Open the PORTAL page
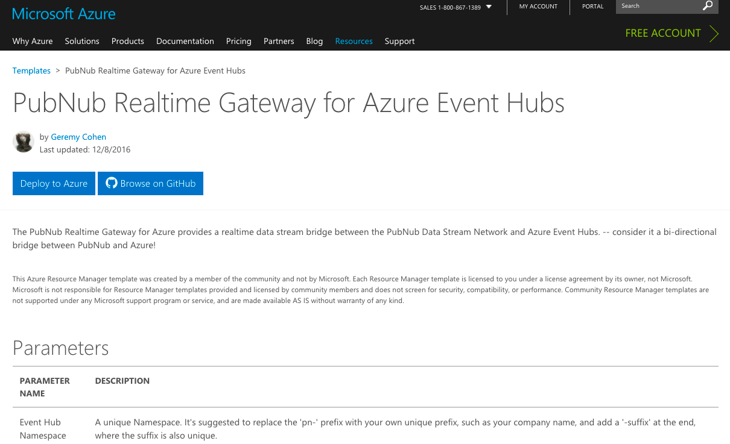Screen dimensions: 730x444 (x=592, y=6)
